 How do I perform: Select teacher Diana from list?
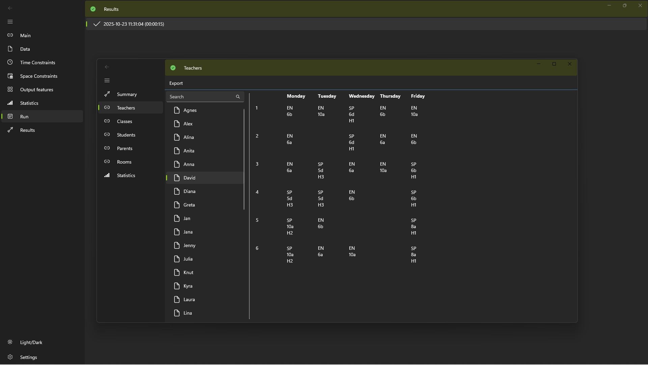189,191
